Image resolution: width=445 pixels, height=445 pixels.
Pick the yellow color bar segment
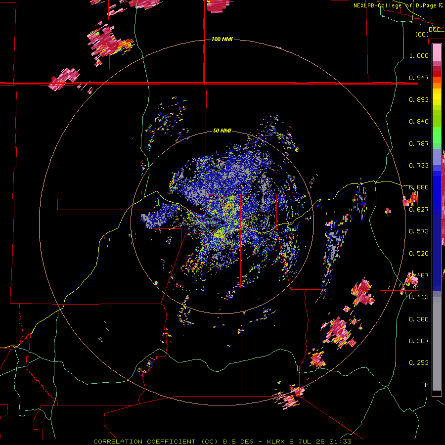tap(437, 97)
